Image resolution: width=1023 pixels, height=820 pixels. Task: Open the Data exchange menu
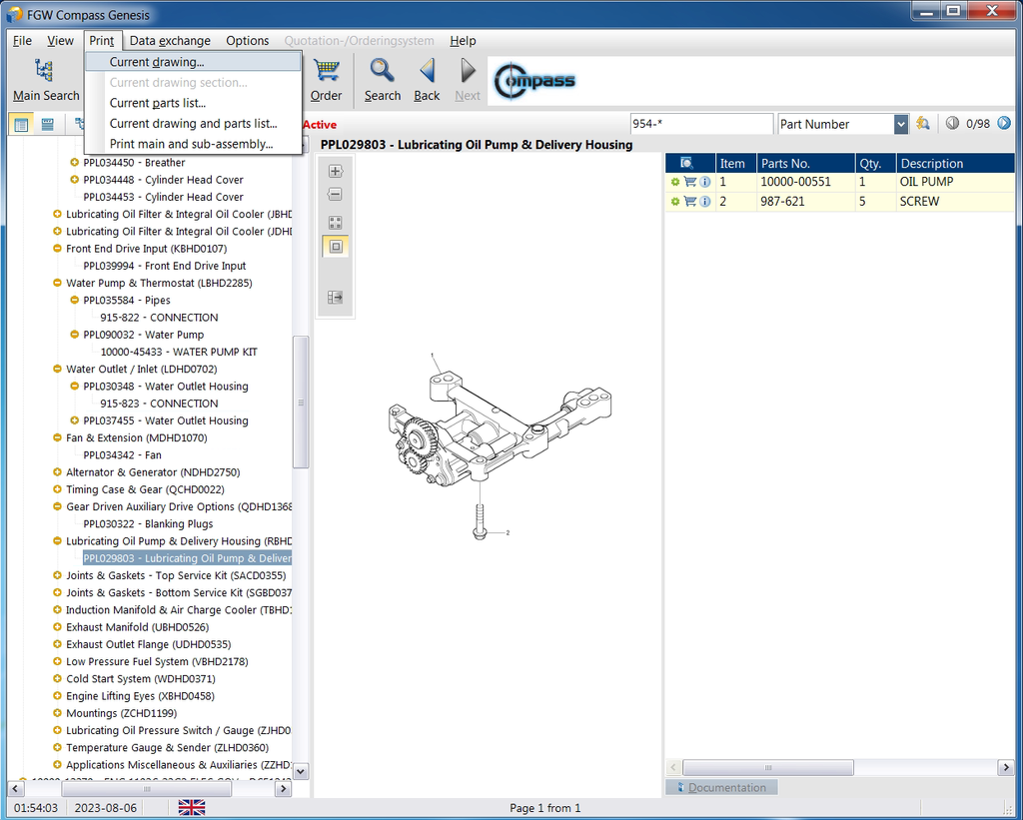point(170,41)
